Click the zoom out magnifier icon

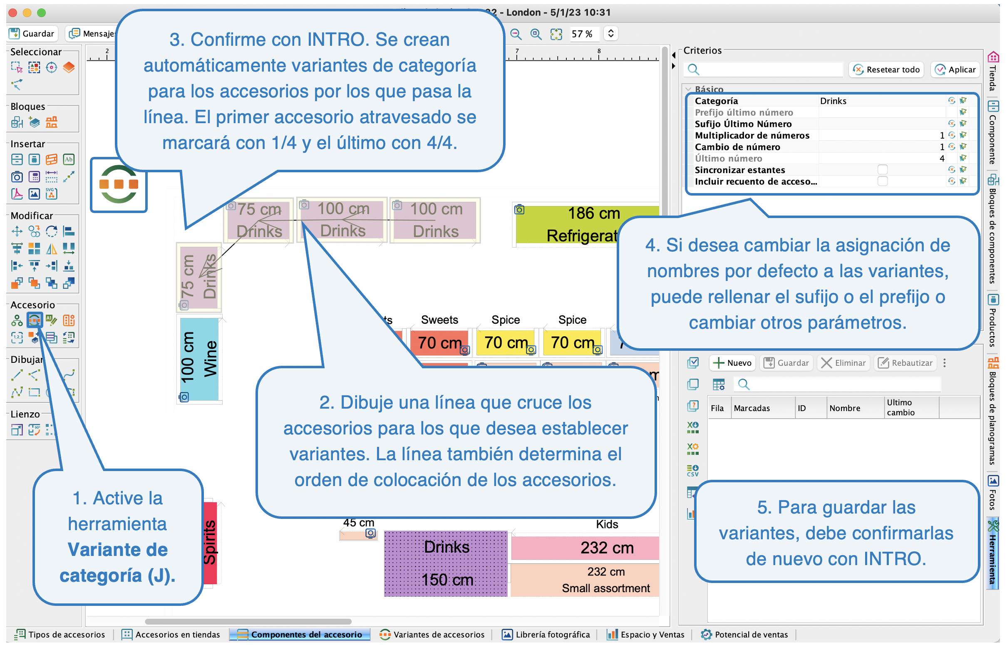coord(516,34)
